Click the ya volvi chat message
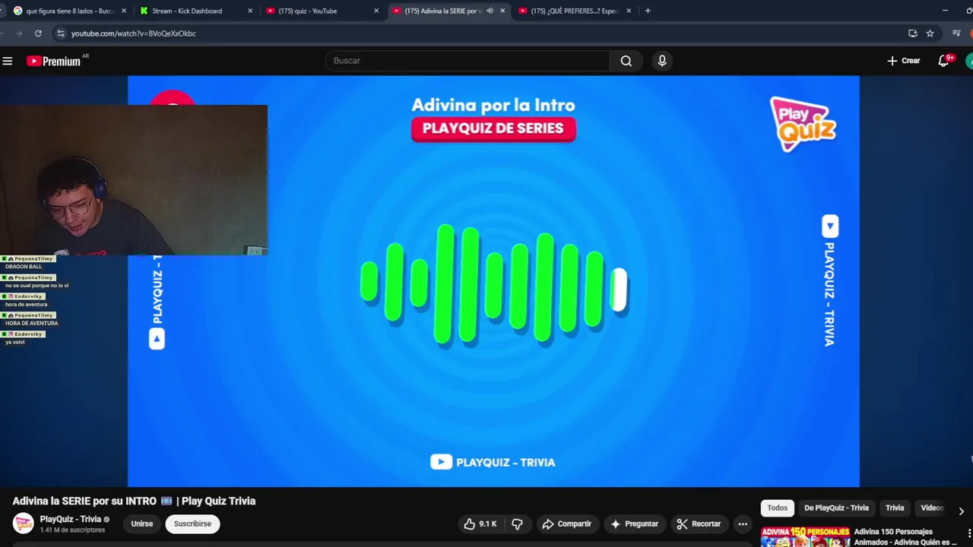The width and height of the screenshot is (973, 547). (15, 343)
